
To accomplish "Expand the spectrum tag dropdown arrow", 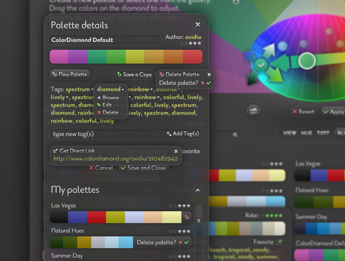I will pos(92,90).
